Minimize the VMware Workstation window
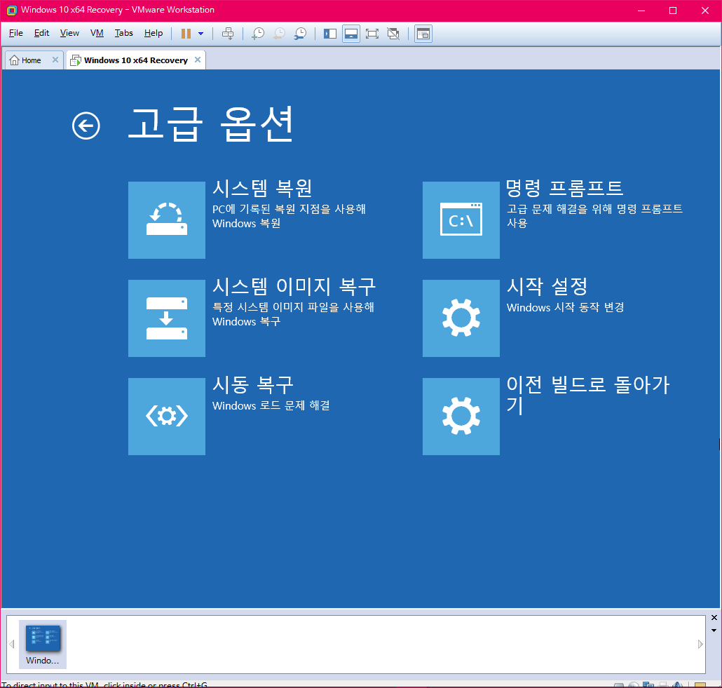The image size is (722, 688). (x=641, y=11)
